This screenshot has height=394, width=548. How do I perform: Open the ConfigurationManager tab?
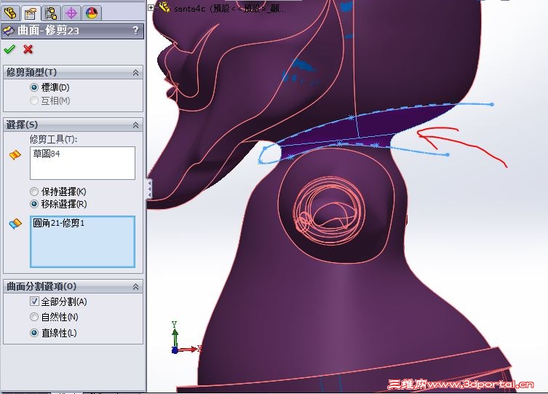pyautogui.click(x=51, y=13)
